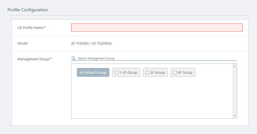The image size is (257, 134).
Task: Click the Default Group chip label
Action: [x=95, y=73]
